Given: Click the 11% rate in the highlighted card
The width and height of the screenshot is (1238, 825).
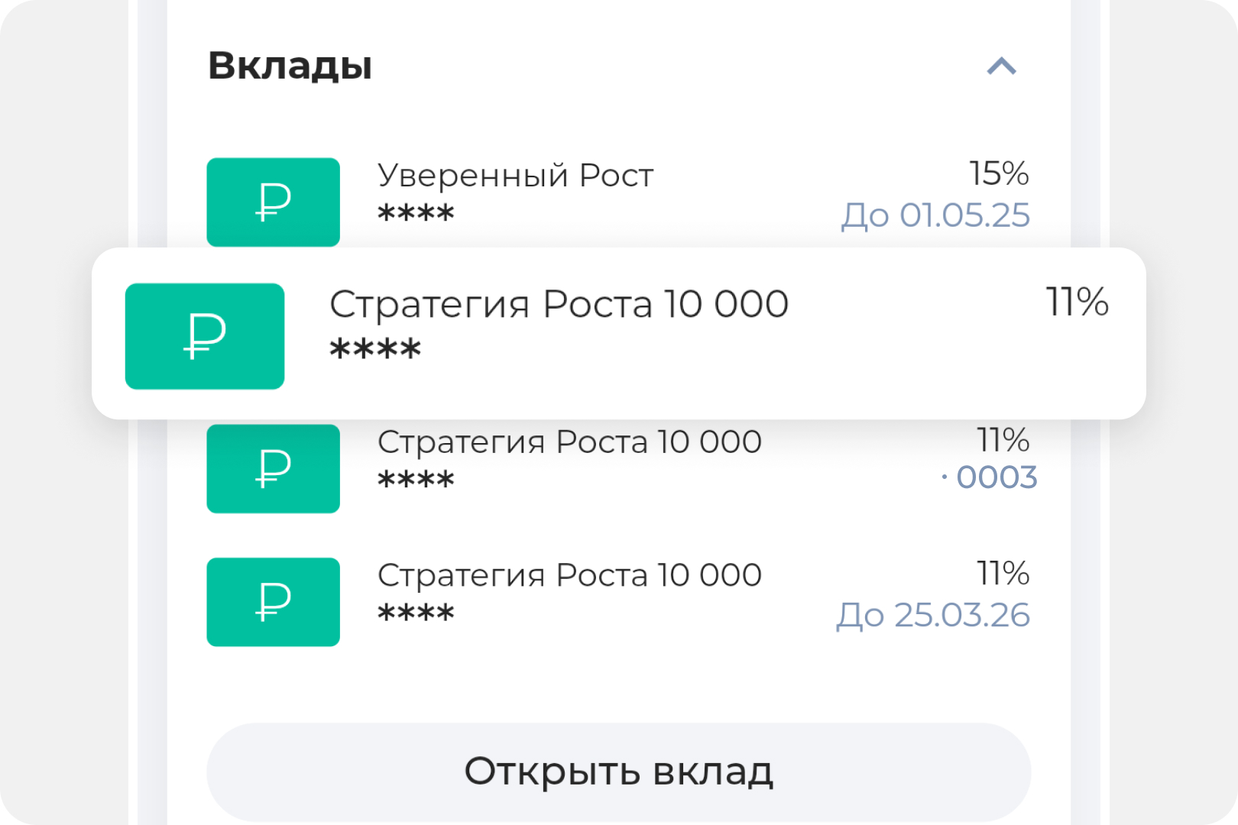Looking at the screenshot, I should click(x=1077, y=302).
